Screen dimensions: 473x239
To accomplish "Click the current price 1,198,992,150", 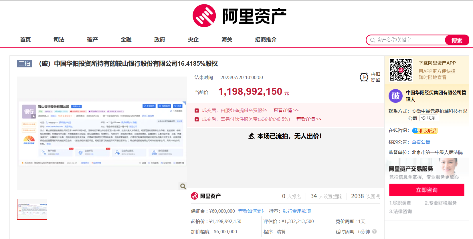I will pyautogui.click(x=250, y=92).
